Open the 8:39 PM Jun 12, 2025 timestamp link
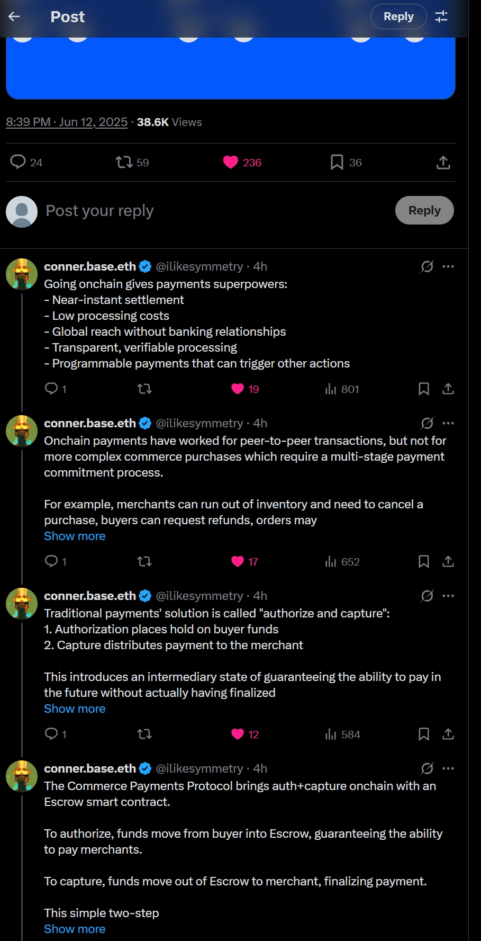Screen dimensions: 481x941 tap(67, 122)
